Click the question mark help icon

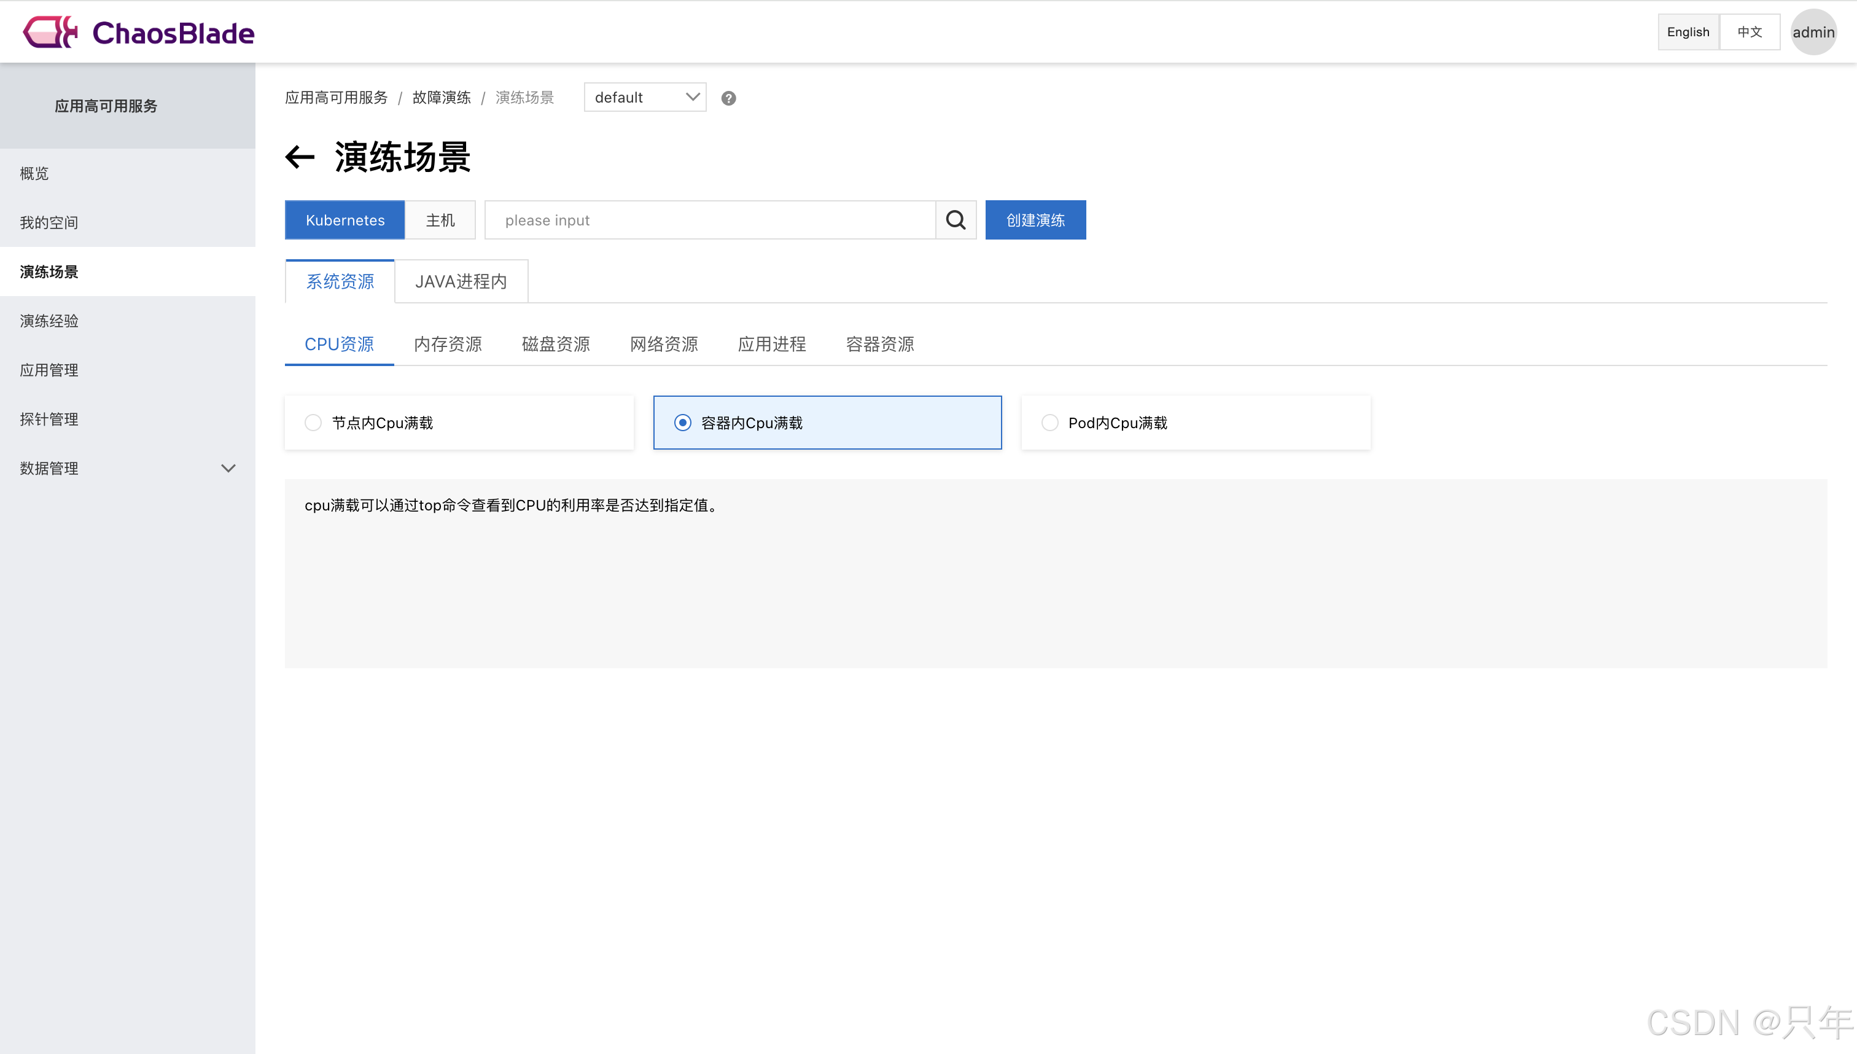coord(729,98)
